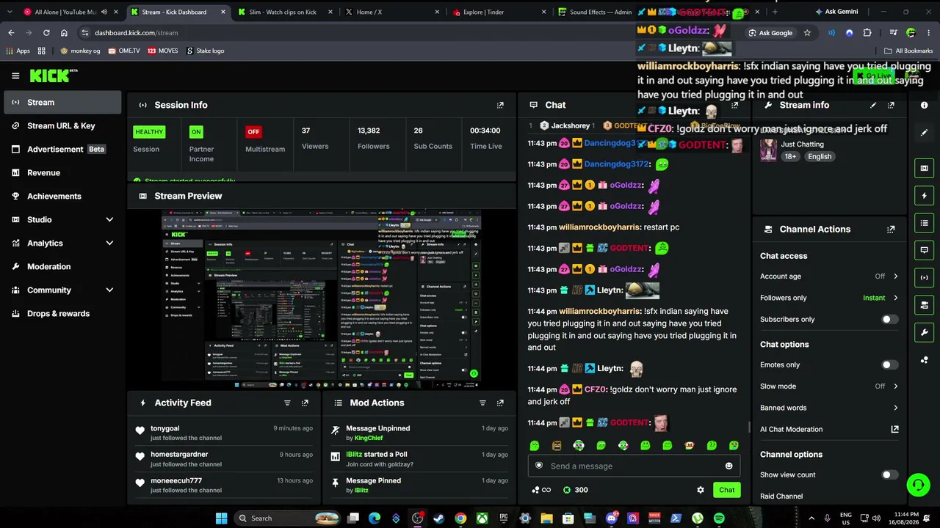Click the Just Chatting category thumbnail

click(x=768, y=150)
